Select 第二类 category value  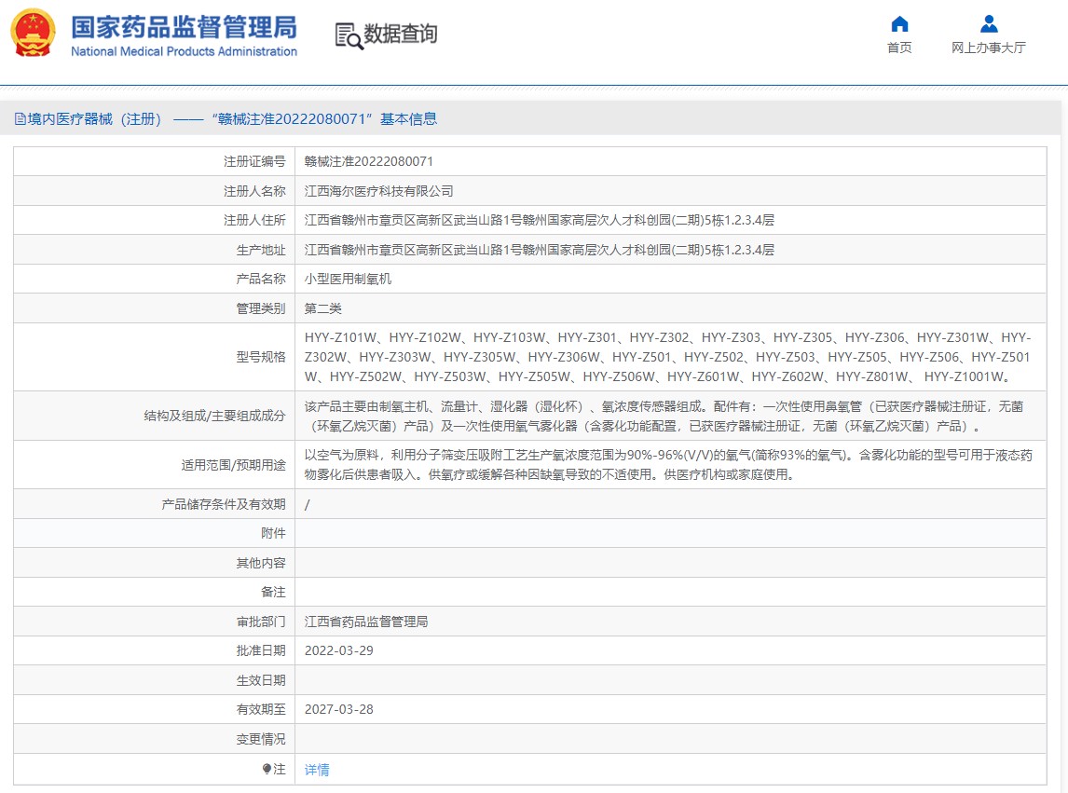point(322,308)
